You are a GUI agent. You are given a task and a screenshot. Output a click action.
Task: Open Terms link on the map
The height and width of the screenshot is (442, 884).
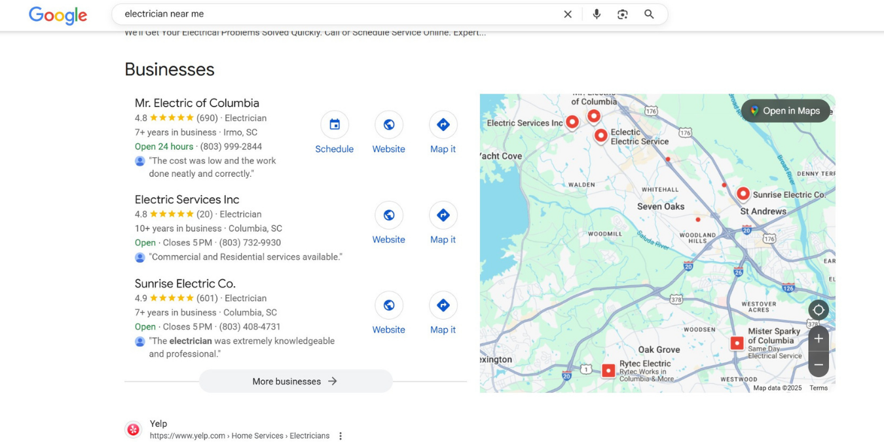(x=818, y=388)
